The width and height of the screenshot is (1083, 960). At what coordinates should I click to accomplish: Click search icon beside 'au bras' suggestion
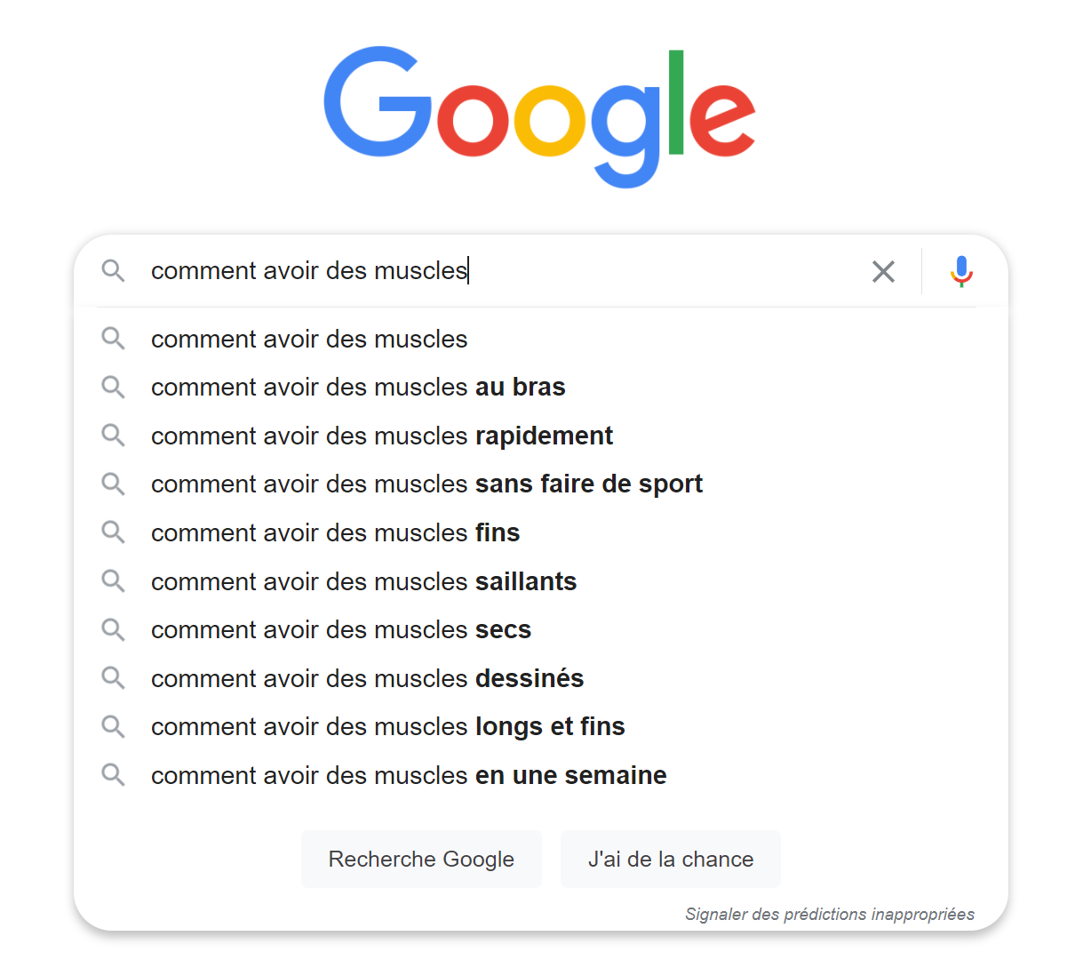[x=113, y=387]
